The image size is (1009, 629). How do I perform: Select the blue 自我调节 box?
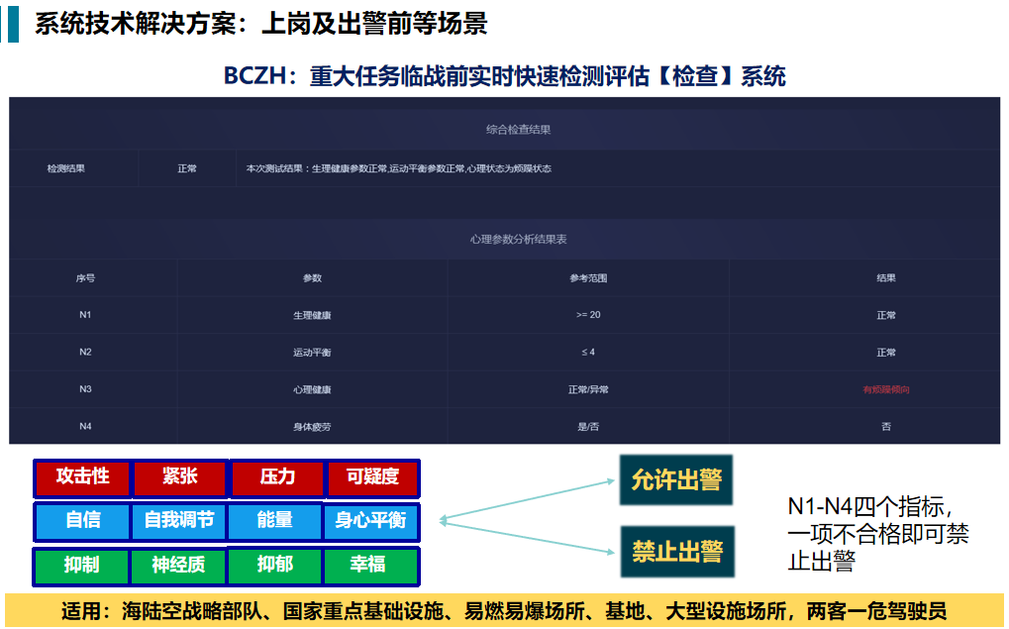click(x=179, y=521)
